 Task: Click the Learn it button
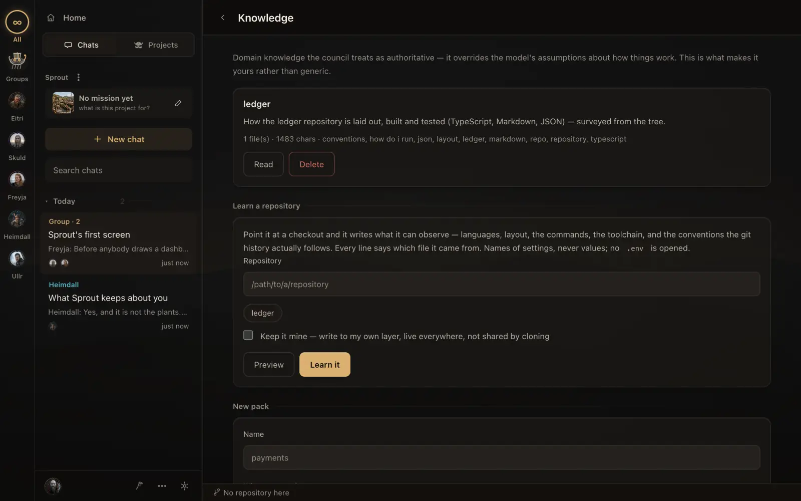pos(325,365)
